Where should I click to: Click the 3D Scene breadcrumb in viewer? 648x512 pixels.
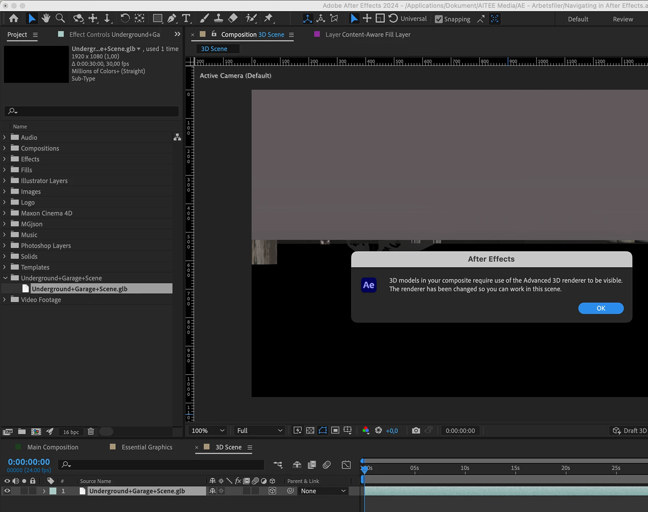click(214, 49)
